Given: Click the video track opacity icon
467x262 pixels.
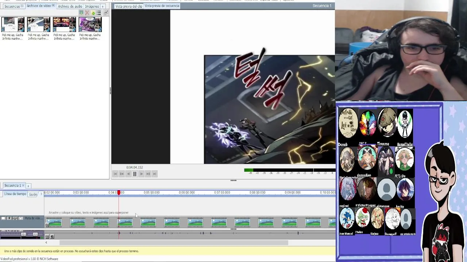Looking at the screenshot, I should [x=15, y=218].
